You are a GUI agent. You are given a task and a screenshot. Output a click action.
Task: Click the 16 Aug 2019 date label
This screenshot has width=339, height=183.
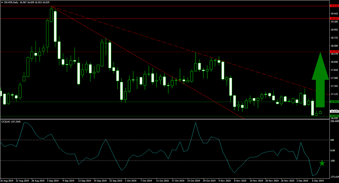(7, 180)
